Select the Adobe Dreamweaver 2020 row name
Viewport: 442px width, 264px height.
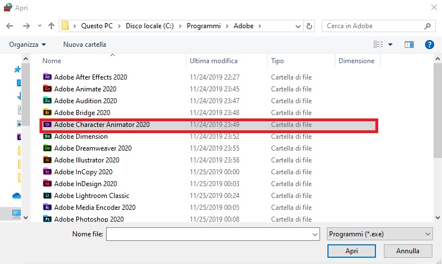93,148
